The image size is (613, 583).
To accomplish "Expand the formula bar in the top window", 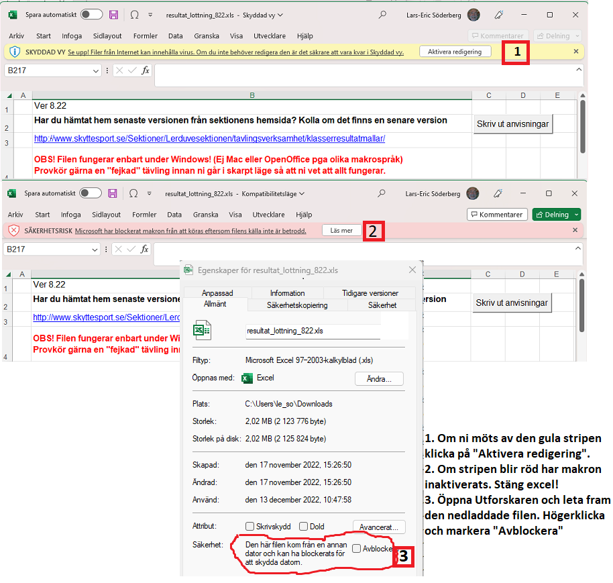I will click(578, 69).
